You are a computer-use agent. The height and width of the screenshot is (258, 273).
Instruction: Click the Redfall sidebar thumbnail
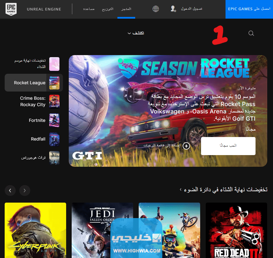[x=54, y=139]
